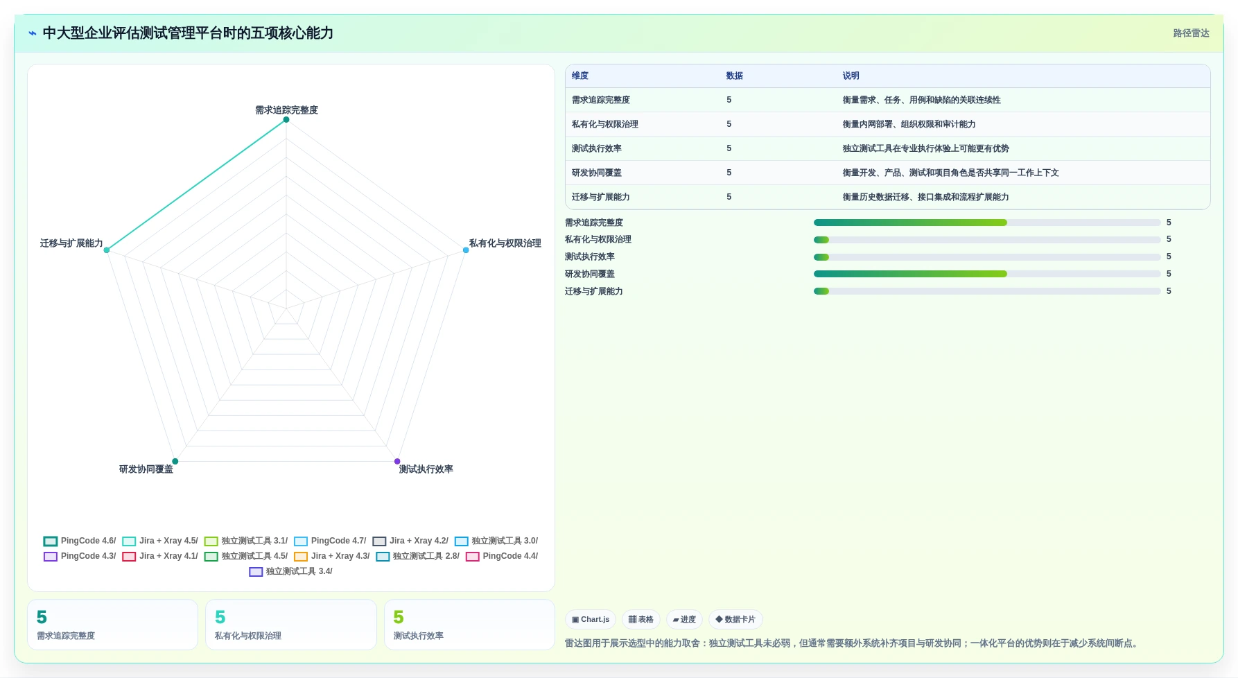Hide the Jira + Xray 4.2/ dataset
Viewport: 1238px width, 678px height.
pyautogui.click(x=410, y=541)
